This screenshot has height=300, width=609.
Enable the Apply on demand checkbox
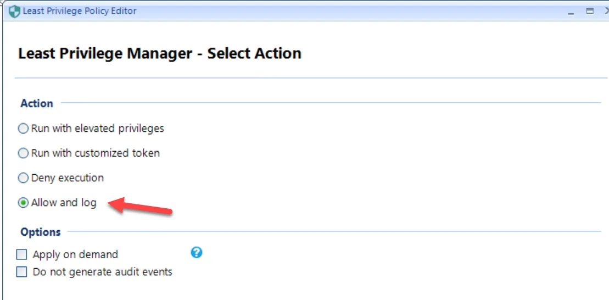pyautogui.click(x=22, y=254)
